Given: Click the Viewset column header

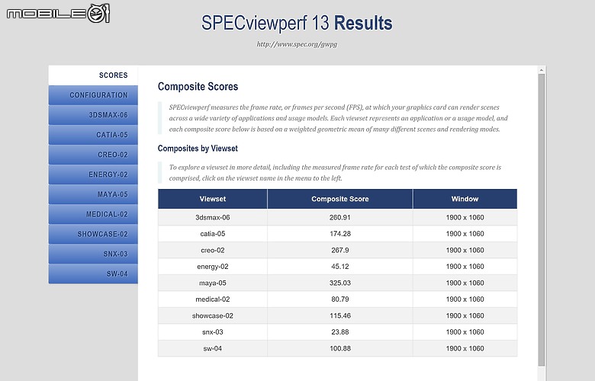Looking at the screenshot, I should [x=213, y=199].
